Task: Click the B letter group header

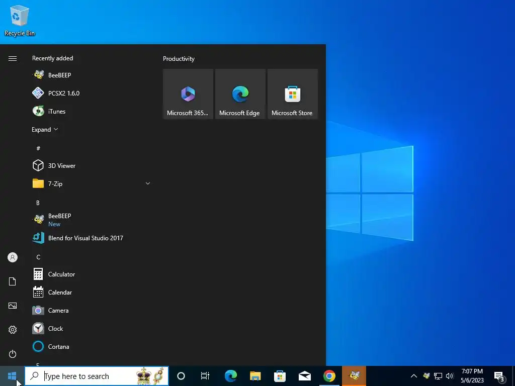Action: [38, 203]
